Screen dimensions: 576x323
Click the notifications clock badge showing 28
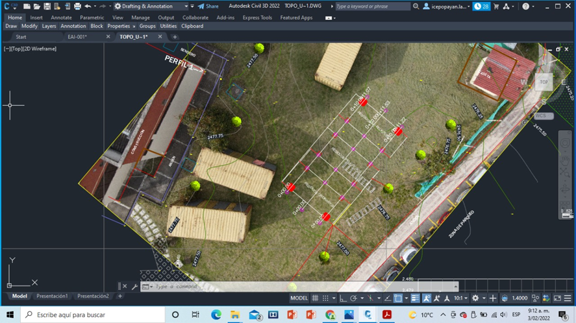coord(481,6)
